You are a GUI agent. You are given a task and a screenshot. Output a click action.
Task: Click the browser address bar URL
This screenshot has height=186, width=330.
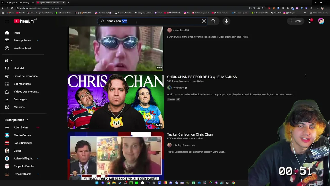click(41, 8)
